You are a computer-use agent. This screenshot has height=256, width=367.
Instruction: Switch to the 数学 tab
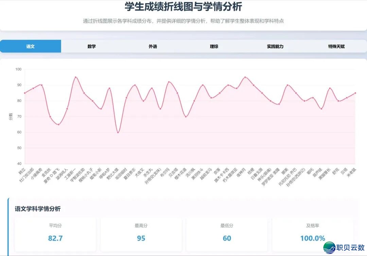click(92, 46)
